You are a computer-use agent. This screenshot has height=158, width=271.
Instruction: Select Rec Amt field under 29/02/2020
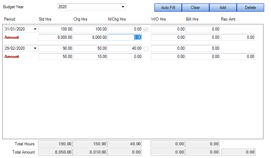click(x=238, y=57)
